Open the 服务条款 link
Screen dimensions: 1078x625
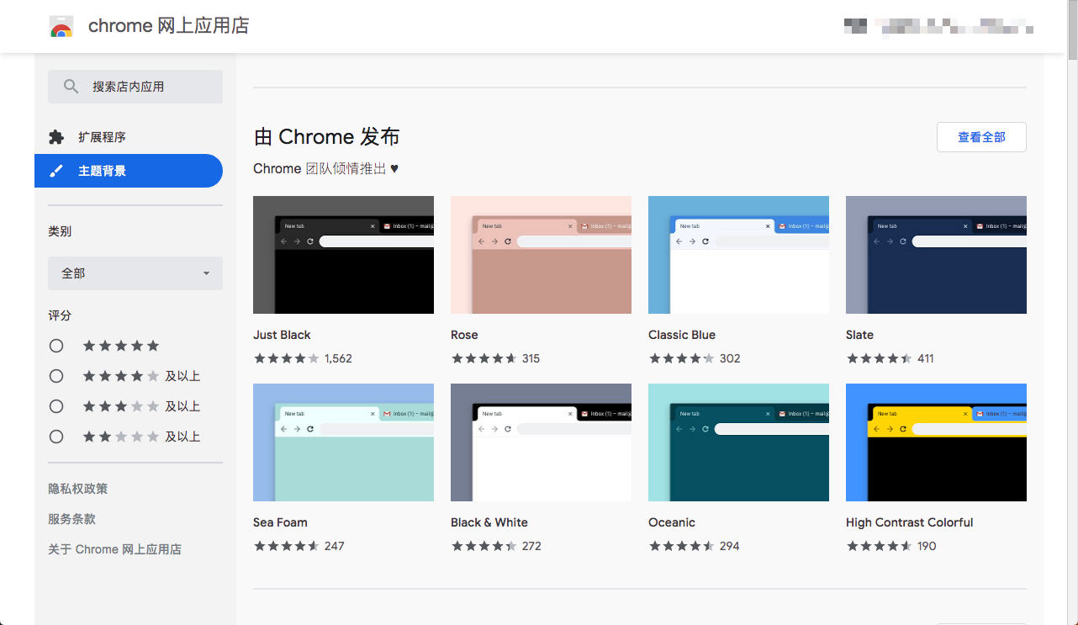pos(72,519)
